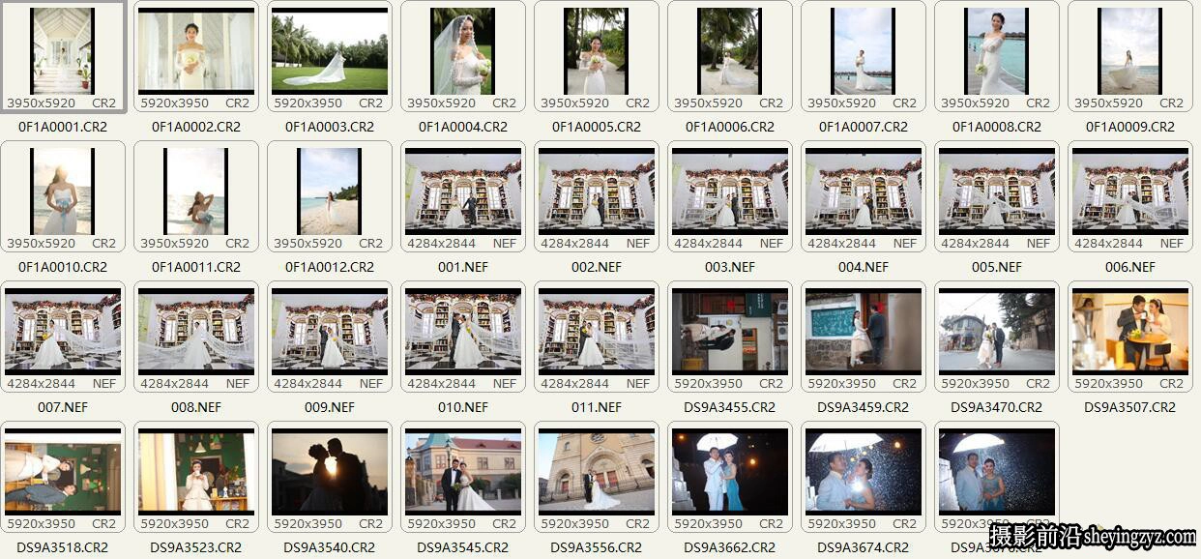Click the file name 004.NEF
Screen dimensions: 1201x559
tap(864, 267)
